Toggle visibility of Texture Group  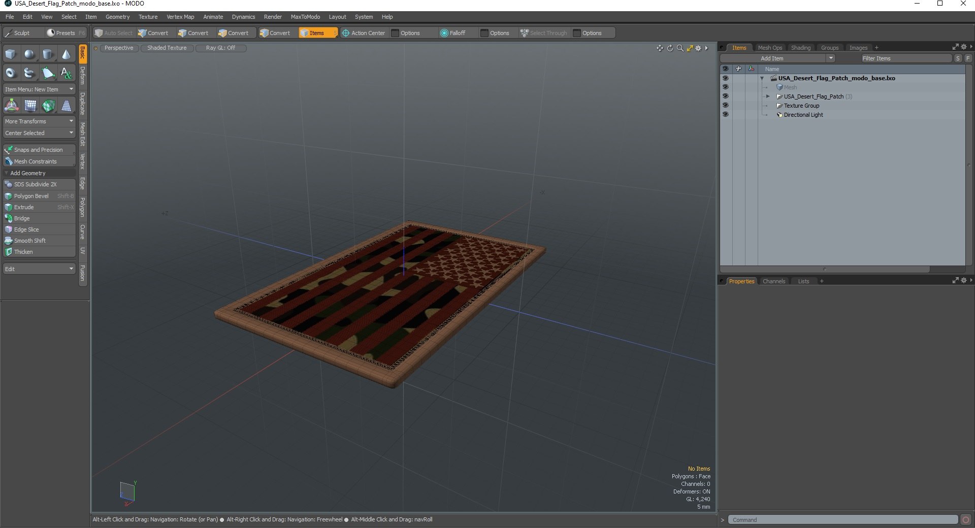point(725,106)
